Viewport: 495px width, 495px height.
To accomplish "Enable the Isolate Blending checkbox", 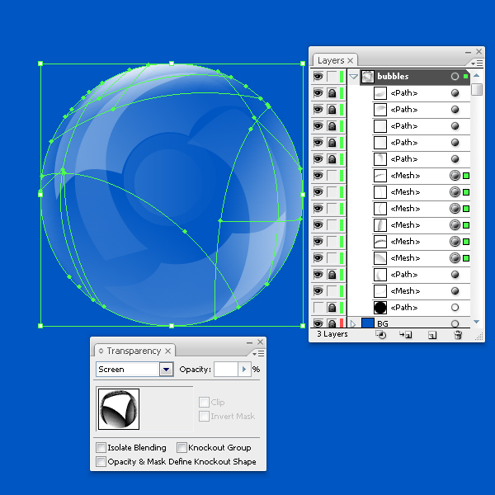I will click(x=101, y=448).
